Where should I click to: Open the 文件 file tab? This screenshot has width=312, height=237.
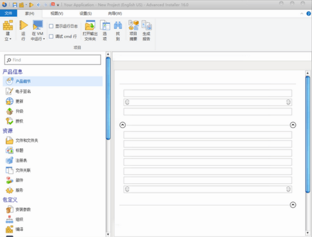coord(8,13)
